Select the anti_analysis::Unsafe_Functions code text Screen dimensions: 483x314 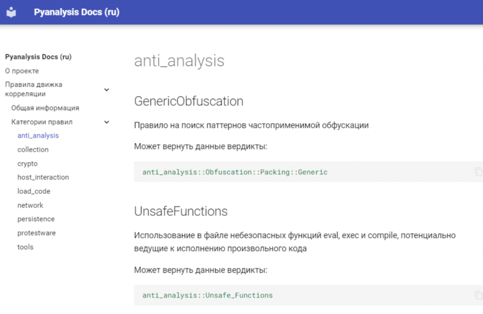pos(208,295)
